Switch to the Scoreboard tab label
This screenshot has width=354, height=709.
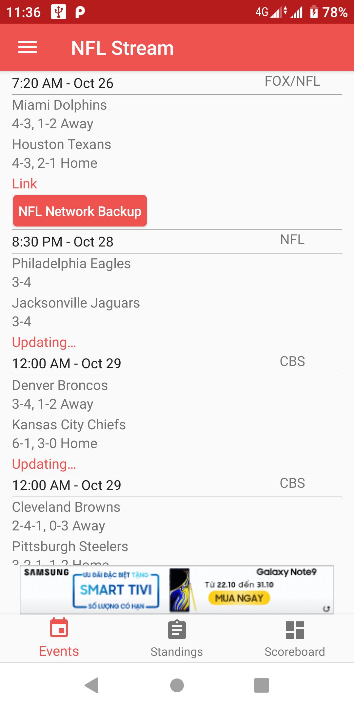click(295, 652)
